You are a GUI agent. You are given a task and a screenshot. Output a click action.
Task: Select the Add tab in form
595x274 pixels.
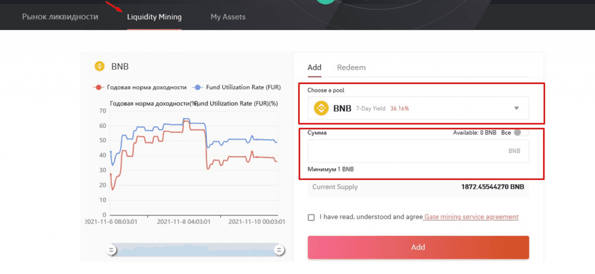point(314,68)
